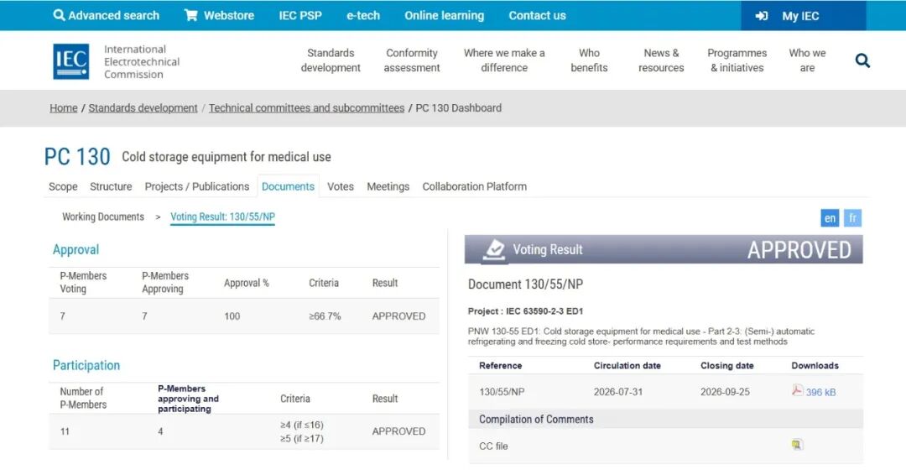
Task: Open the Contact us link
Action: (538, 16)
